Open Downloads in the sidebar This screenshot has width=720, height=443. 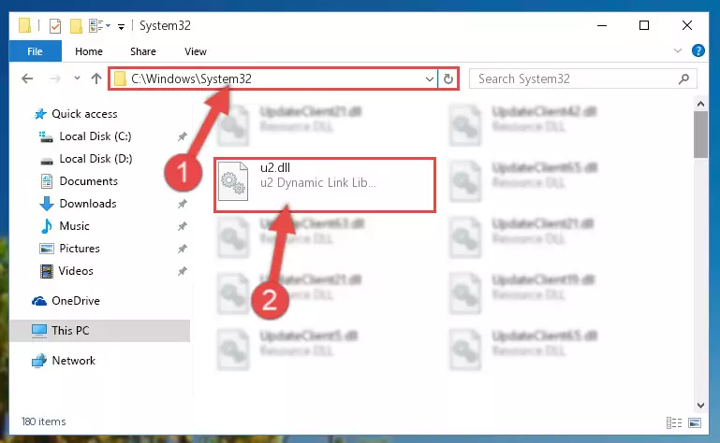coord(78,204)
